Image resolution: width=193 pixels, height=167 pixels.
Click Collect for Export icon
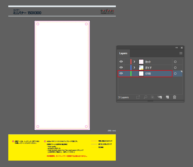click(138, 97)
